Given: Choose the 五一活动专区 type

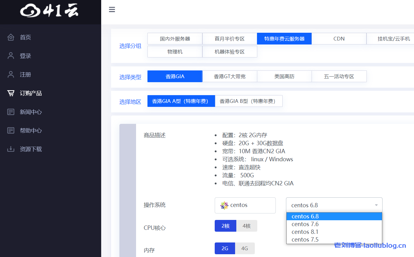Looking at the screenshot, I should pyautogui.click(x=339, y=76).
